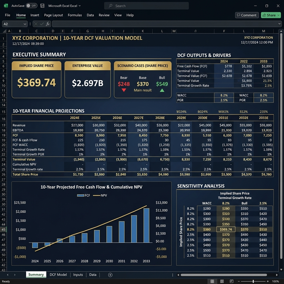Click the red down triangle under Bear
Image resolution: width=284 pixels, height=284 pixels.
click(x=124, y=90)
